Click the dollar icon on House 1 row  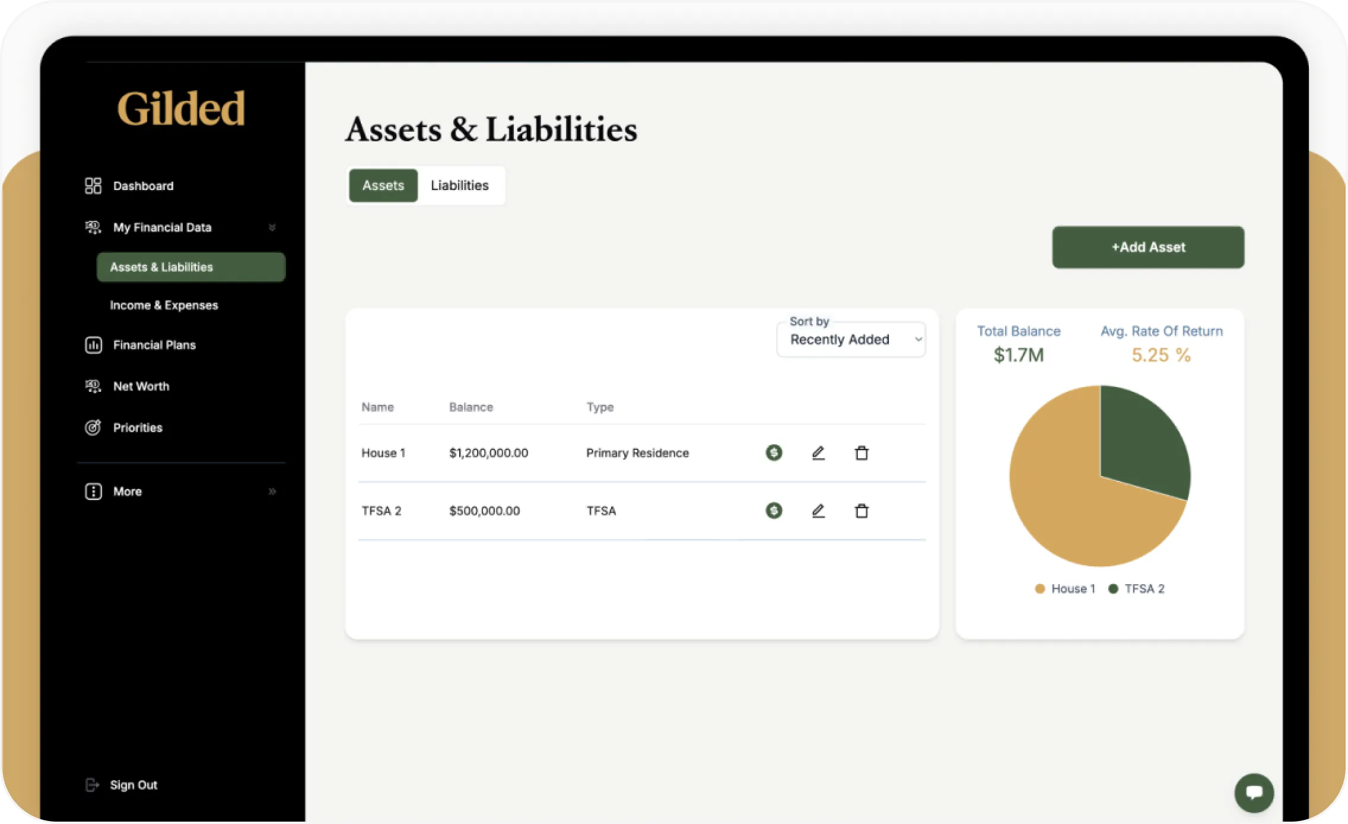click(773, 452)
